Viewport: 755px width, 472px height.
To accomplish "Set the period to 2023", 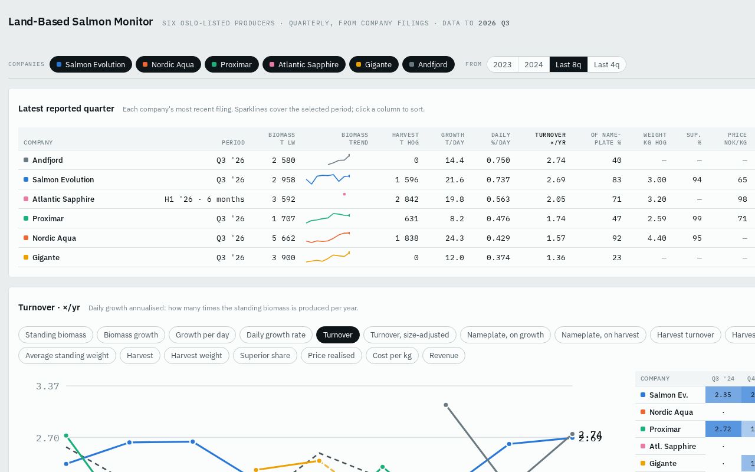I will [503, 64].
